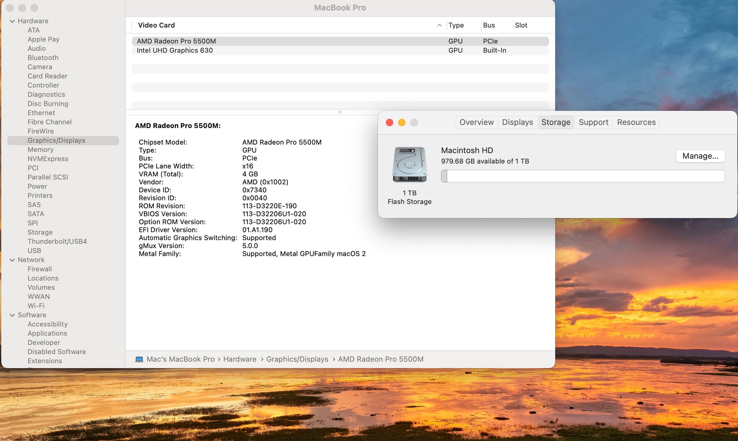Click the laptop icon in path bar
Image resolution: width=738 pixels, height=441 pixels.
coord(139,359)
